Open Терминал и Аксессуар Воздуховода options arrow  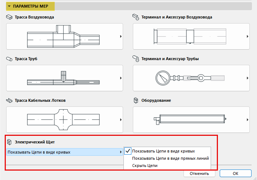[248, 36]
